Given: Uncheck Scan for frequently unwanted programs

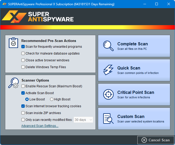Looking at the screenshot, I should coord(23,47).
